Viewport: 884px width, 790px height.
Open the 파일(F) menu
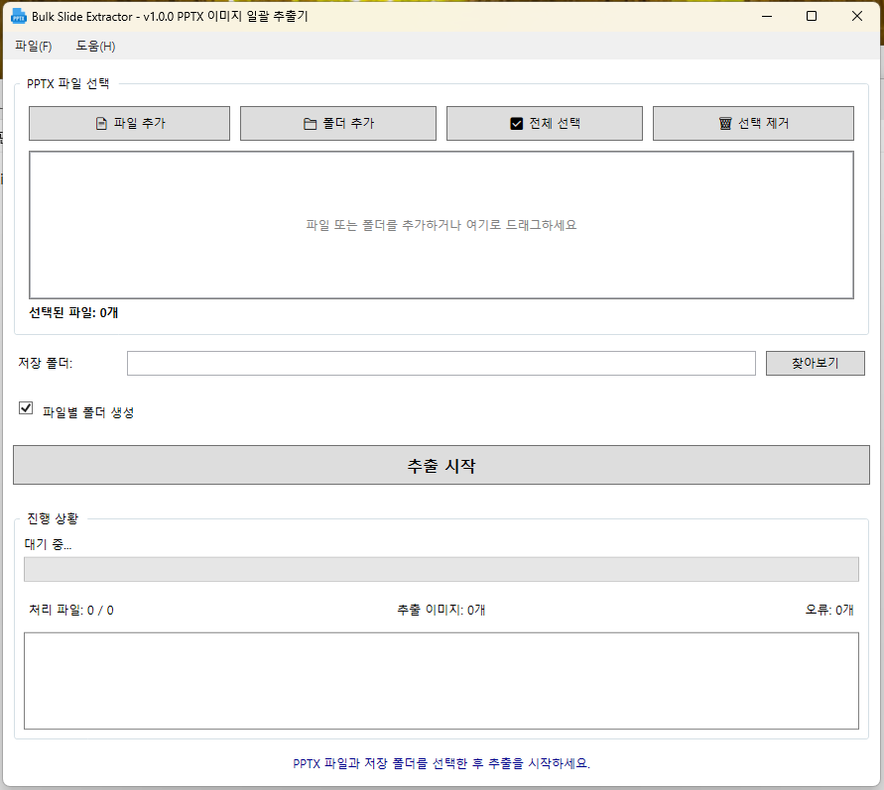click(x=34, y=46)
